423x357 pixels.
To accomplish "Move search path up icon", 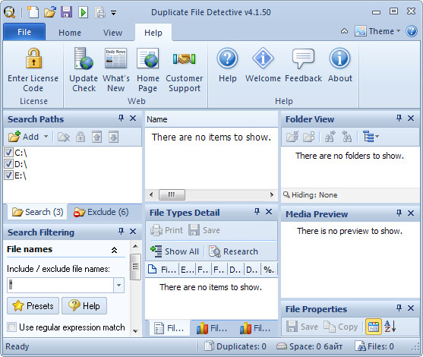I will click(97, 137).
